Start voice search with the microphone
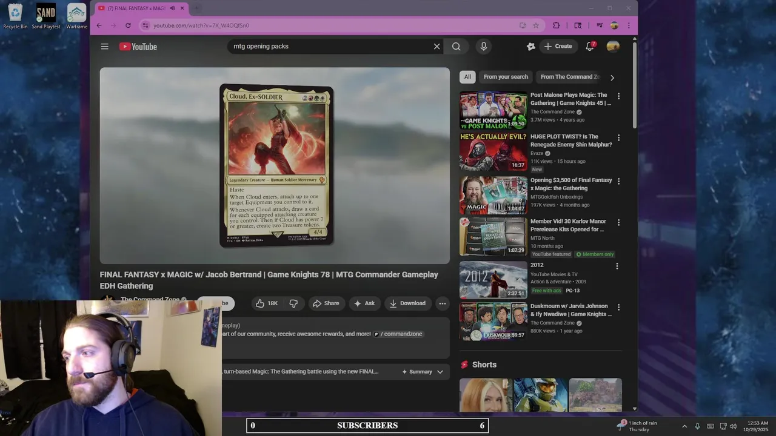 click(483, 47)
